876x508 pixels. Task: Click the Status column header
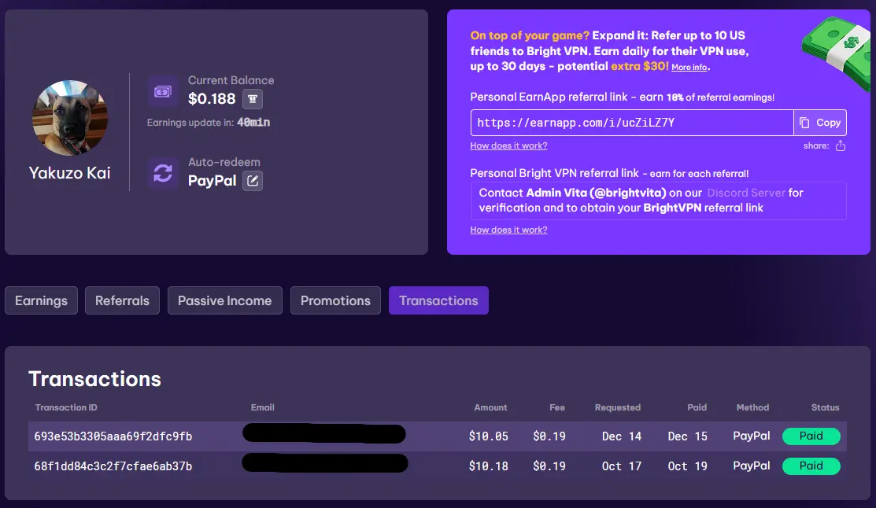[825, 407]
